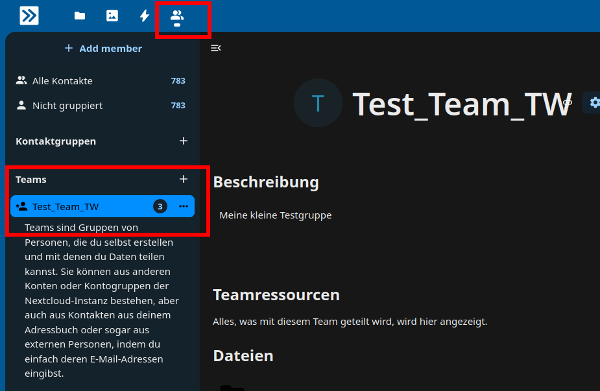Viewport: 600px width, 391px height.
Task: Select Nicht gruppiert in sidebar
Action: click(x=67, y=105)
